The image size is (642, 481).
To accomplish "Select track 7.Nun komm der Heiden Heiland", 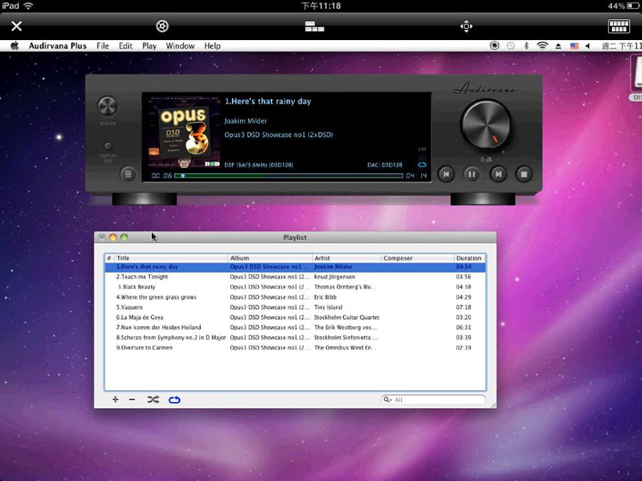I will tap(295, 327).
